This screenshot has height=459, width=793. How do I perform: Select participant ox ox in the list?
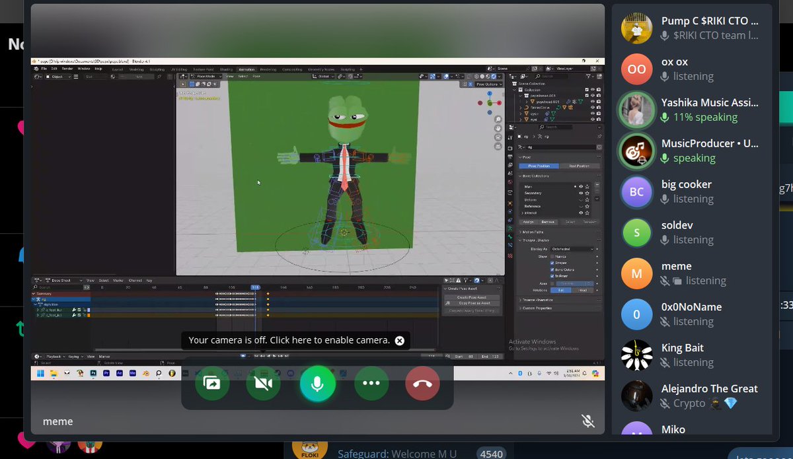tap(691, 69)
